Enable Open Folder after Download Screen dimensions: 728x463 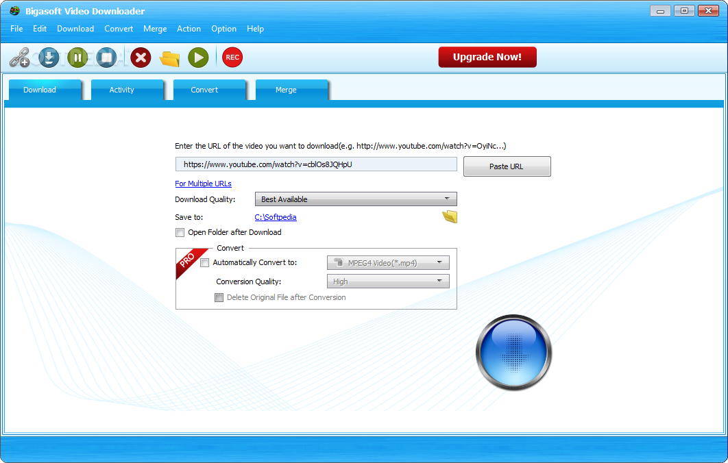tap(180, 232)
